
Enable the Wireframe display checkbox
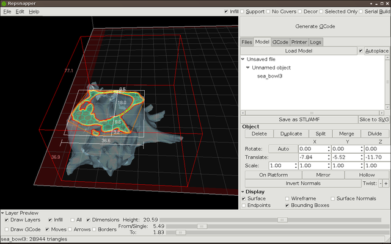[x=288, y=198]
